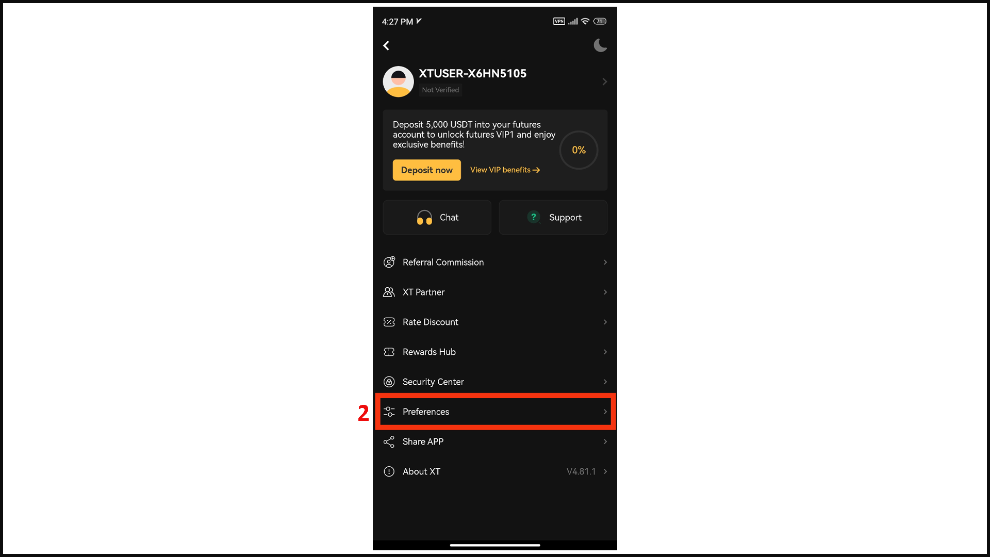The height and width of the screenshot is (557, 990).
Task: Toggle dark mode moon icon
Action: 600,45
